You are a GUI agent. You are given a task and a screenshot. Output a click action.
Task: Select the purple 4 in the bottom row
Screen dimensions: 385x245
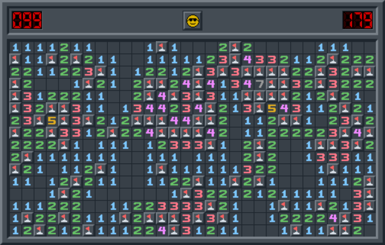162,230
